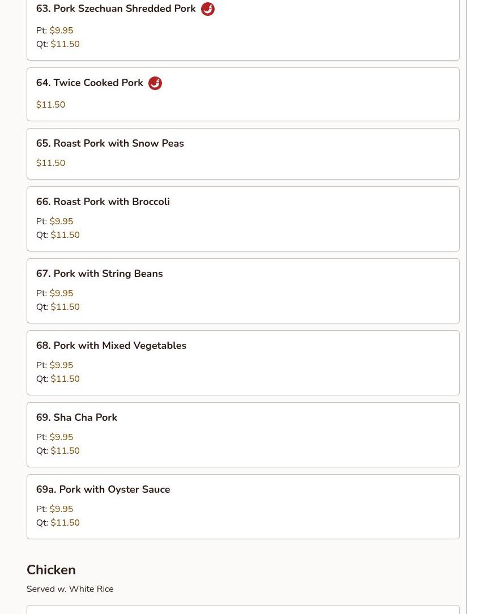Click the spicy icon beside Szechuan Shredded Pork
Image resolution: width=478 pixels, height=614 pixels.
(208, 9)
